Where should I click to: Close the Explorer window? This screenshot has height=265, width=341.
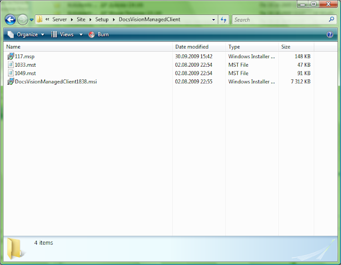(328, 4)
